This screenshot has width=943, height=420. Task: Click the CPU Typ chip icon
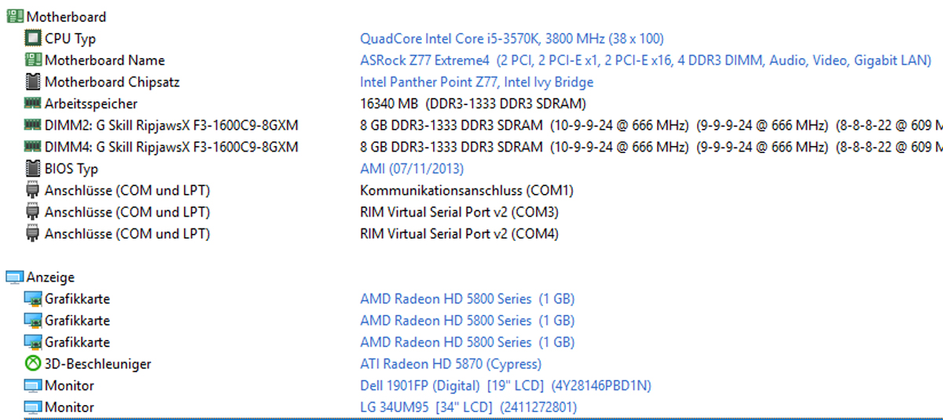point(32,38)
